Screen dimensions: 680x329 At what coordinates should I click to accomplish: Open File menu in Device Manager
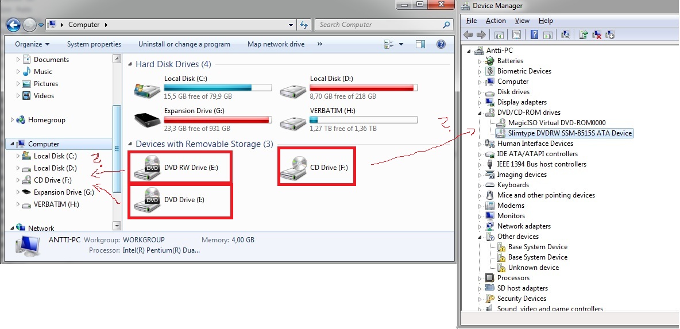(x=472, y=20)
